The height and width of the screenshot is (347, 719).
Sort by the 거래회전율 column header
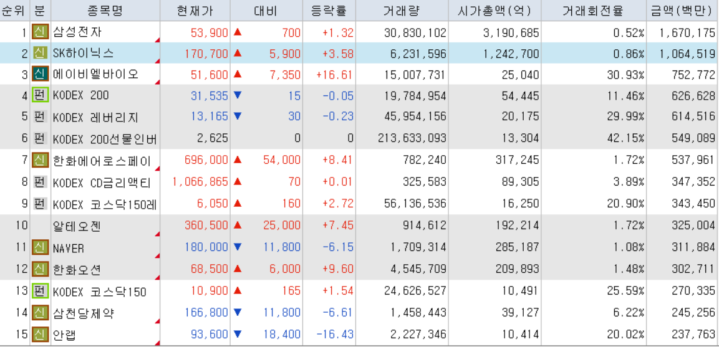pyautogui.click(x=594, y=11)
